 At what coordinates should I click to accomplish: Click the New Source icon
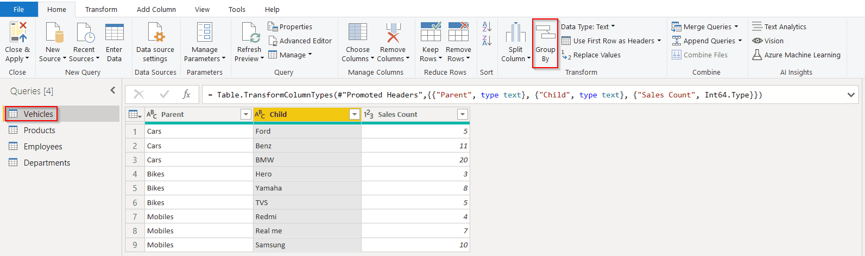click(x=53, y=32)
